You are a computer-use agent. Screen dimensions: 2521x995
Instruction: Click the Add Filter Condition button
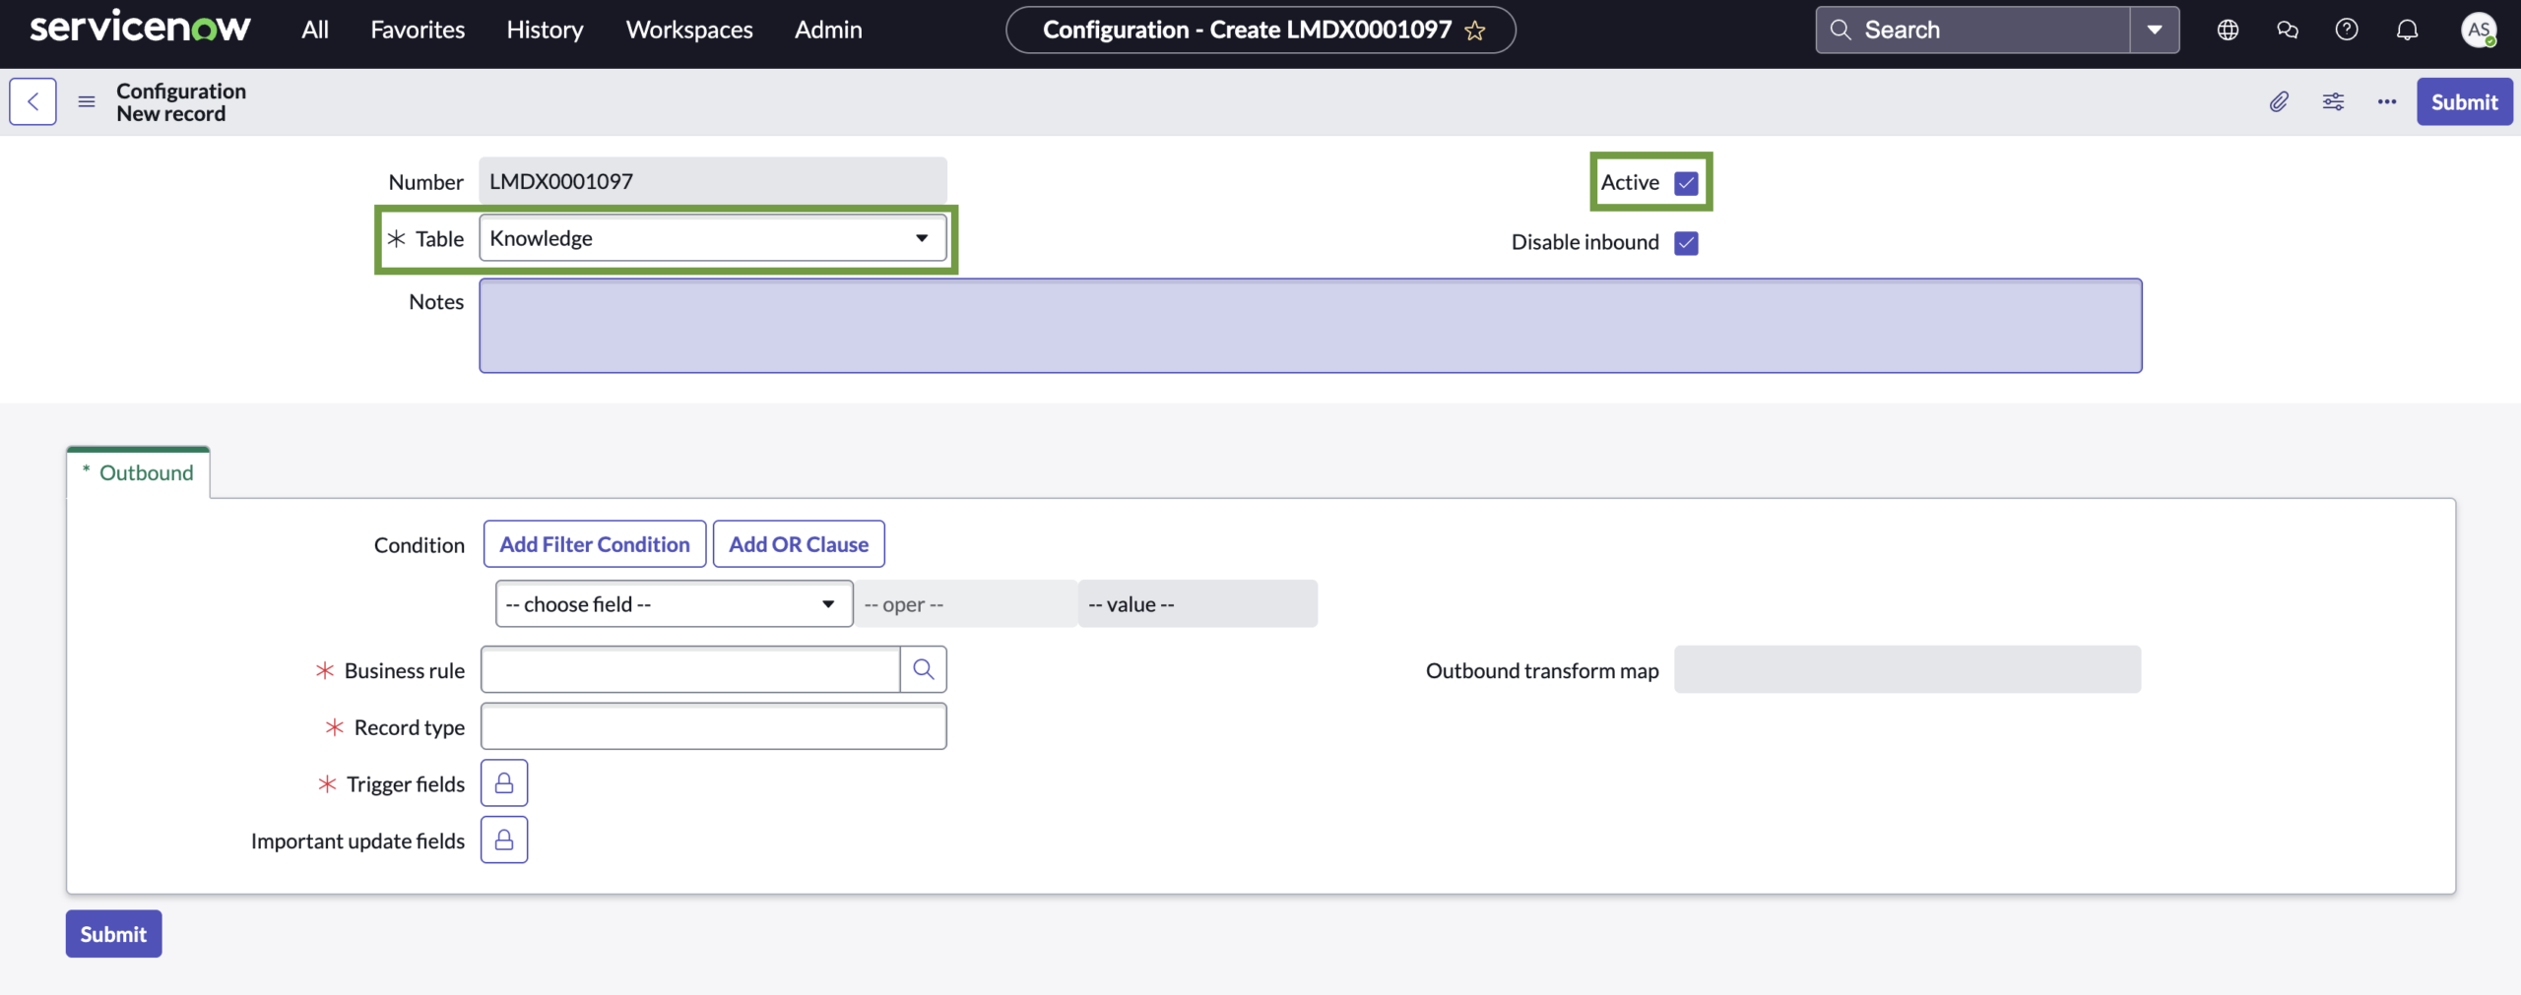594,543
